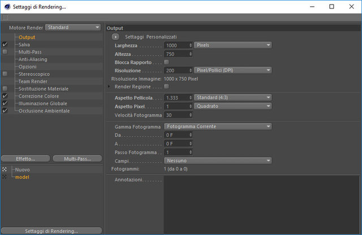362x235 pixels.
Task: Toggle the Blocca Rapporto checkbox
Action: point(166,62)
